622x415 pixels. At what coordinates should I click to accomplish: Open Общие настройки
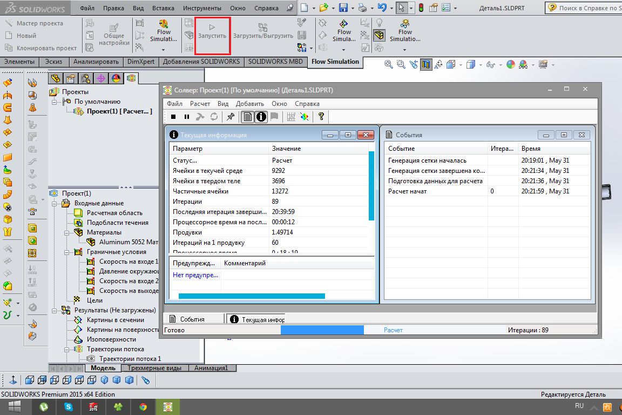(114, 35)
